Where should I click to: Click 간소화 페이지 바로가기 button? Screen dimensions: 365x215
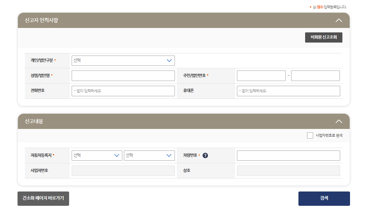43,198
